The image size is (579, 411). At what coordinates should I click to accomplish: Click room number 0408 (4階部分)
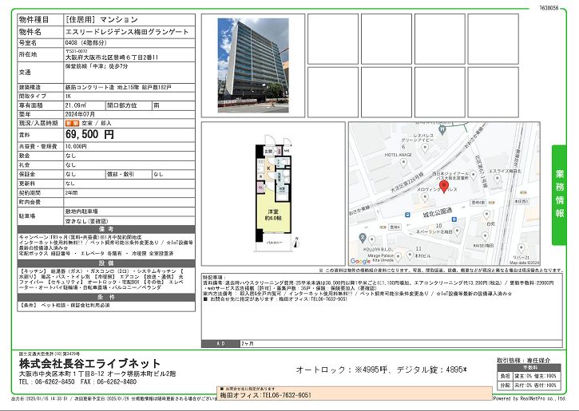(86, 43)
